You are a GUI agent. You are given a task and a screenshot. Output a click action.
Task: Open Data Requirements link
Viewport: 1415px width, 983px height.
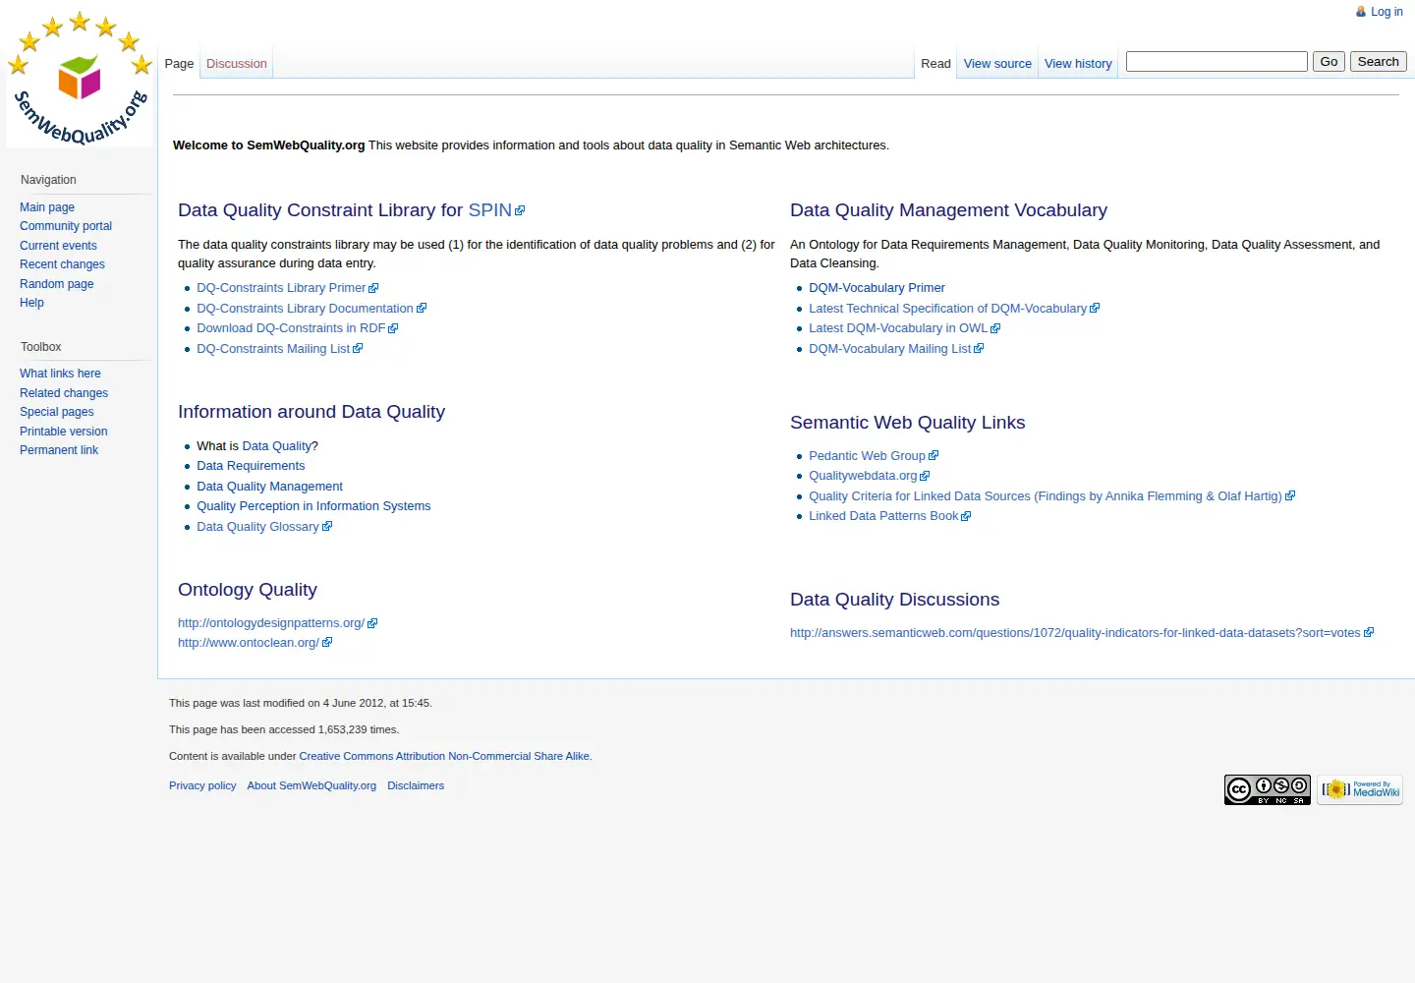[x=251, y=466]
